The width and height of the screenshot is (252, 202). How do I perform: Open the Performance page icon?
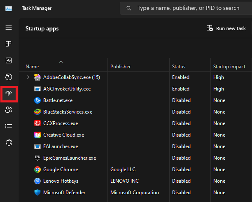point(9,60)
